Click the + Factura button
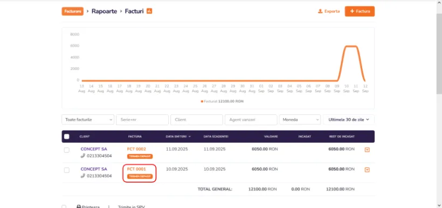The image size is (442, 208). [360, 11]
